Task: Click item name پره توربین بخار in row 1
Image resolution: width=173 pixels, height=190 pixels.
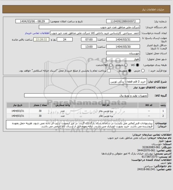Action: [106, 111]
